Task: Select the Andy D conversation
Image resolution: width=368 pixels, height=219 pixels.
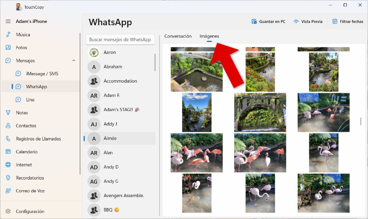Action: [x=120, y=167]
